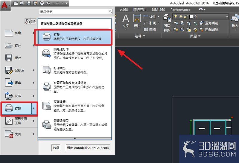Click layer 0 white color swatch

[191, 17]
